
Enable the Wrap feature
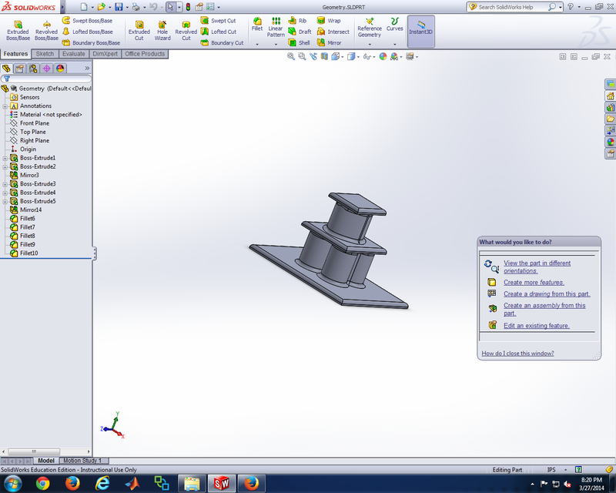[331, 21]
